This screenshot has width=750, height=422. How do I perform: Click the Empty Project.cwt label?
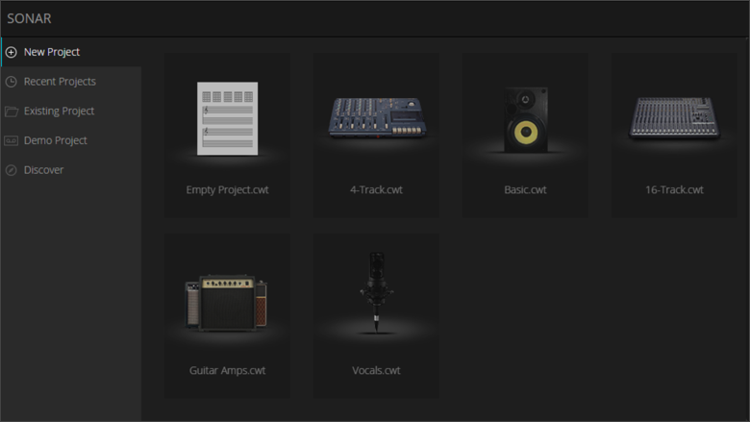pos(227,189)
